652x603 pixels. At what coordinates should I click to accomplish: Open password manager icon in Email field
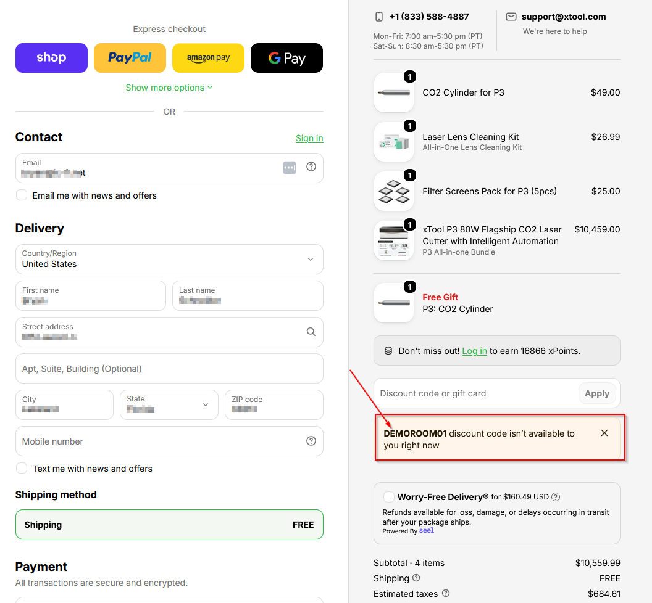[x=290, y=168]
